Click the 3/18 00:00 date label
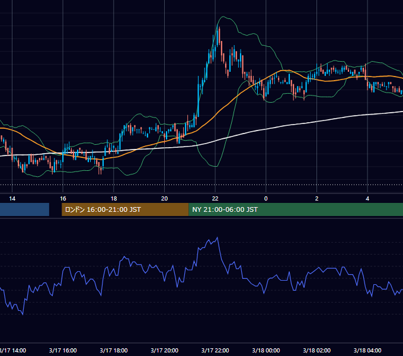Viewport: 403px width, 356px height. click(x=266, y=350)
